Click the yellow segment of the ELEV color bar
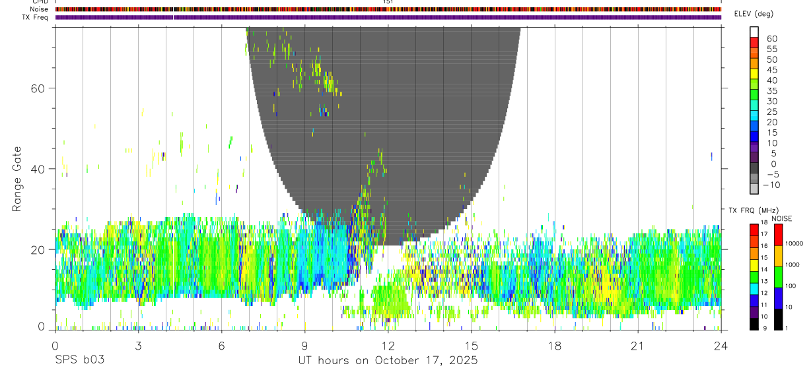 754,73
